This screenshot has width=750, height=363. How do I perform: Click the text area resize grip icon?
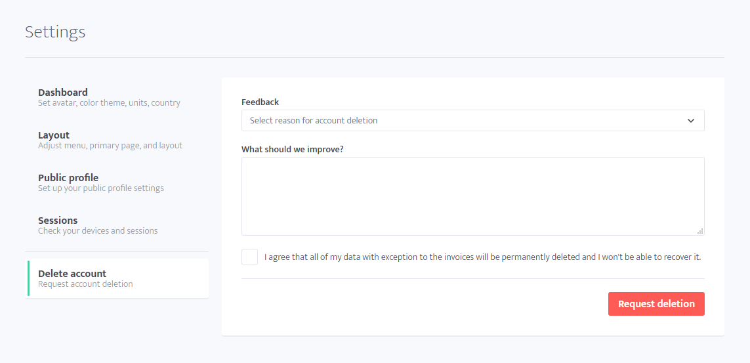pos(700,232)
